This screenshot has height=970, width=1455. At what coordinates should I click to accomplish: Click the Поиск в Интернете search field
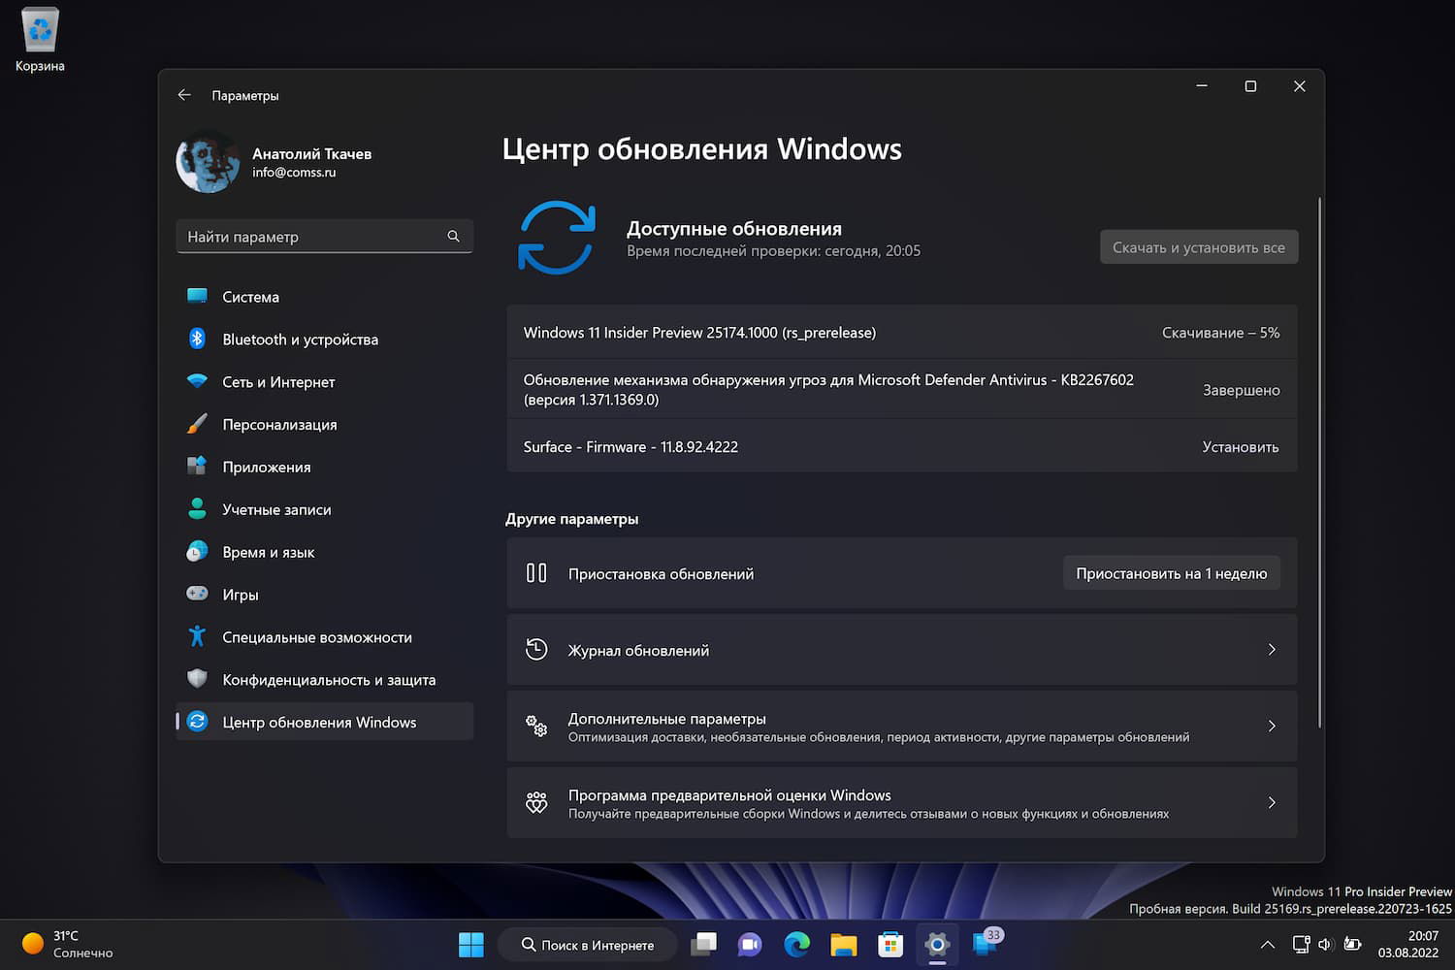coord(587,944)
